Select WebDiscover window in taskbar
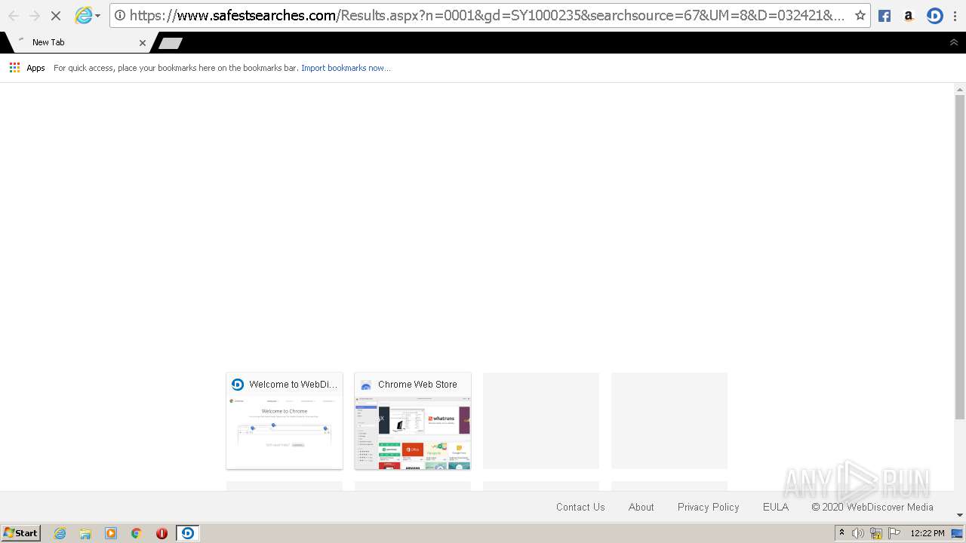The height and width of the screenshot is (543, 966). (x=188, y=533)
